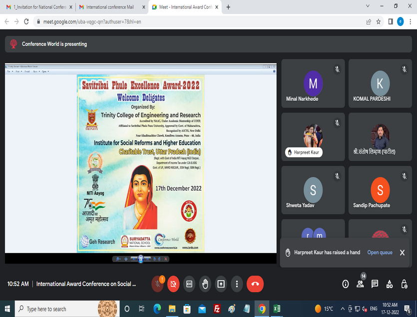417x317 pixels.
Task: Click the Present now button
Action: [221, 284]
